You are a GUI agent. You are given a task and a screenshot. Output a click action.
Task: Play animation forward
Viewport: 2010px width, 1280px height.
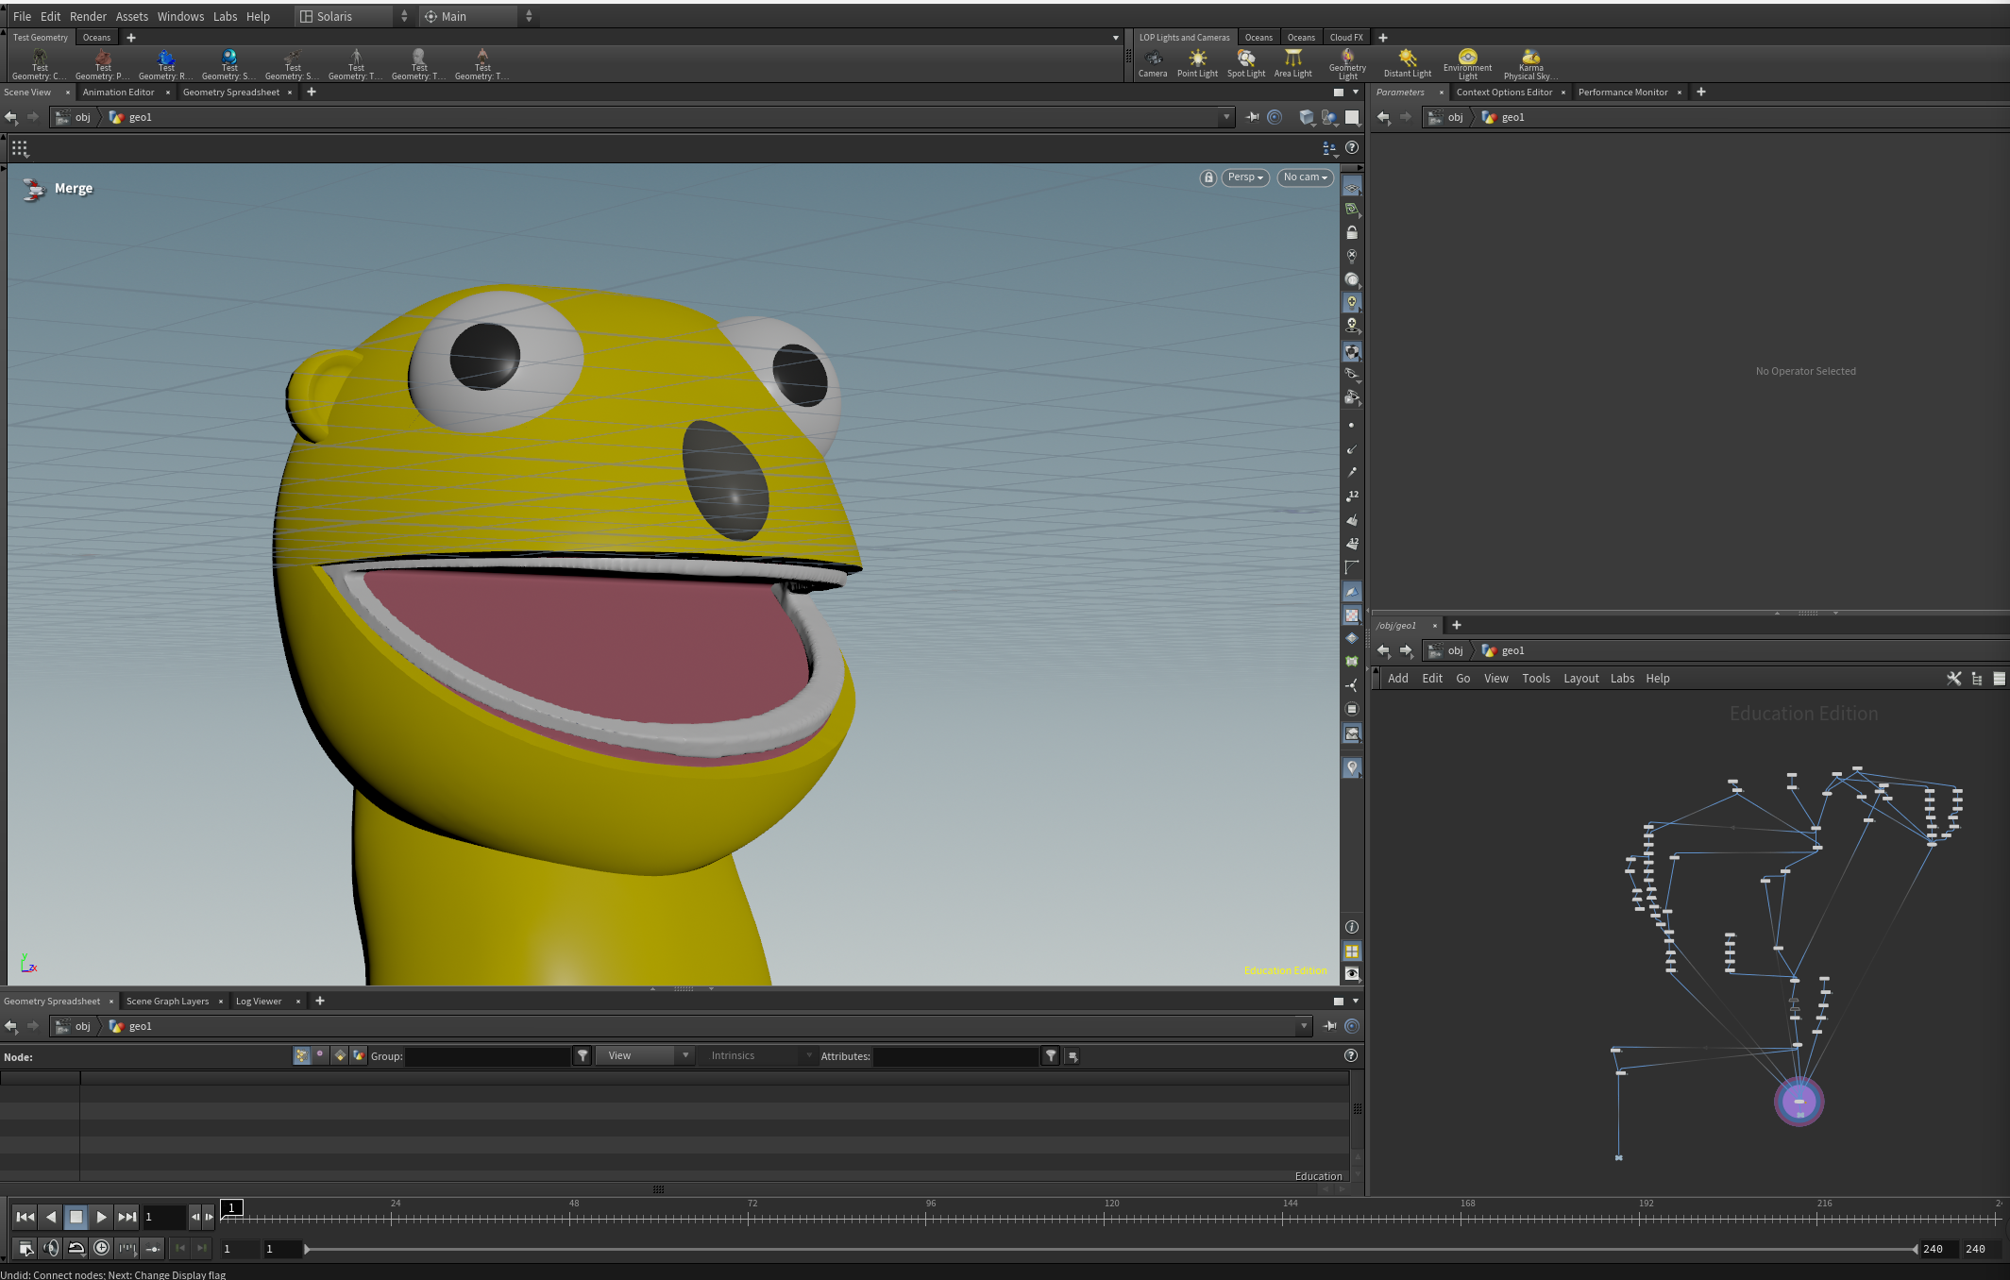(101, 1217)
